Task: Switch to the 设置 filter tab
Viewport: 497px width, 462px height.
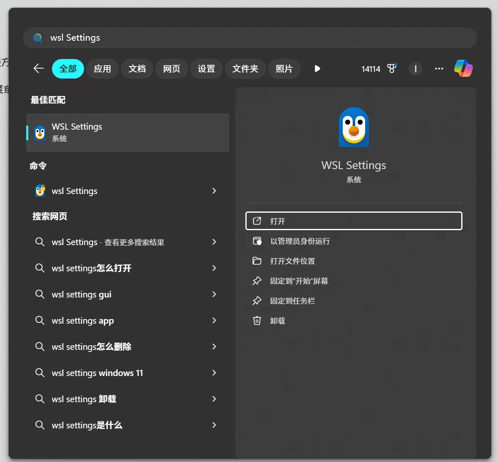Action: pos(206,69)
